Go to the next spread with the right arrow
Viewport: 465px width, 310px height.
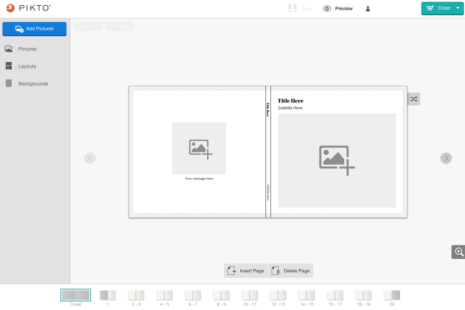pyautogui.click(x=446, y=158)
